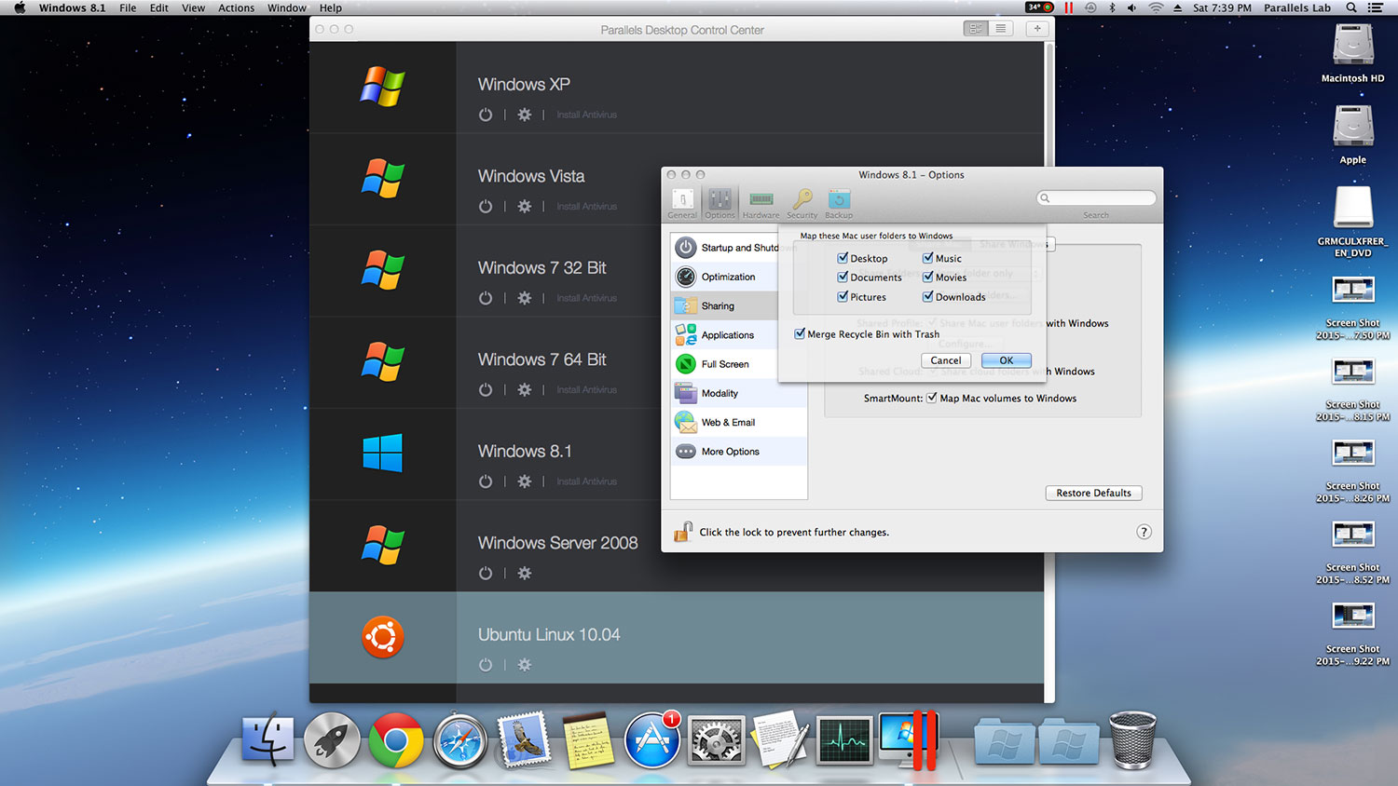
Task: Click OK in the folder mapping sheet
Action: (1007, 360)
